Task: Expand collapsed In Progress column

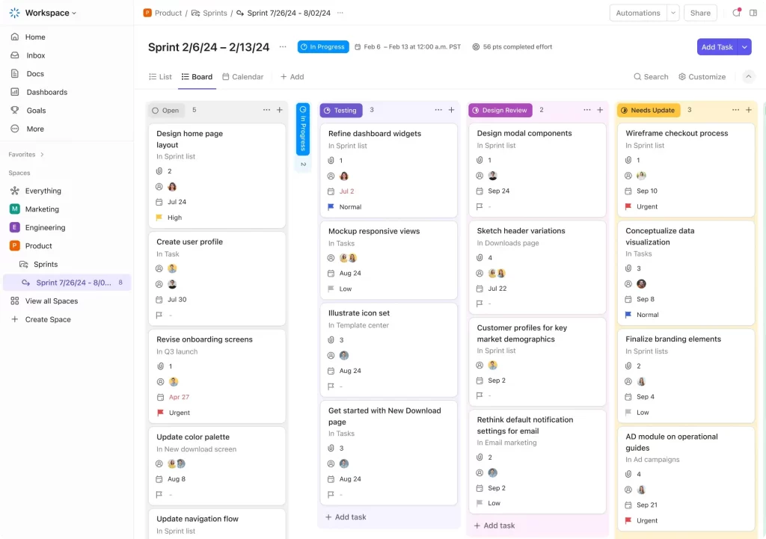Action: tap(303, 129)
